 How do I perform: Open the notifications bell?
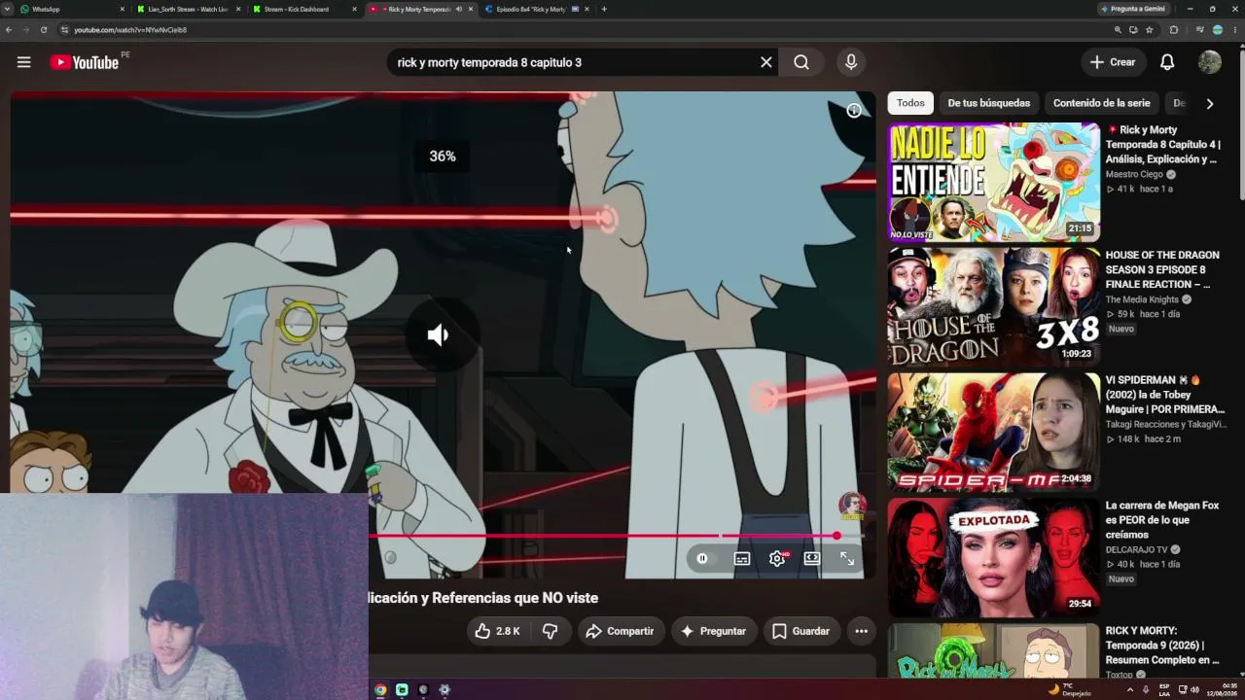(x=1167, y=62)
